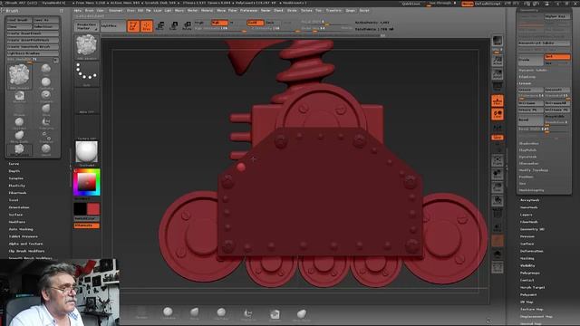Expand the Depth brush settings
Image resolution: width=580 pixels, height=326 pixels.
[x=14, y=171]
